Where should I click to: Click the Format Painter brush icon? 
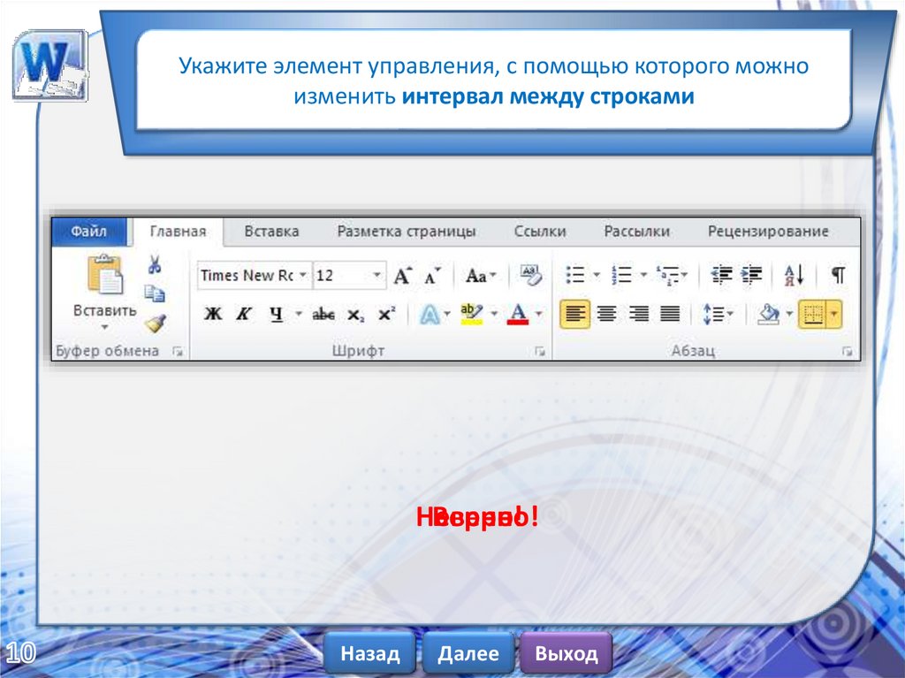click(156, 324)
